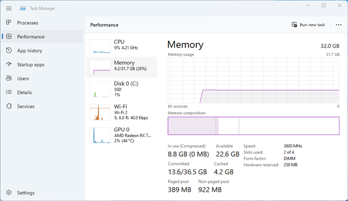
Task: Open the Services page
Action: tap(42, 106)
